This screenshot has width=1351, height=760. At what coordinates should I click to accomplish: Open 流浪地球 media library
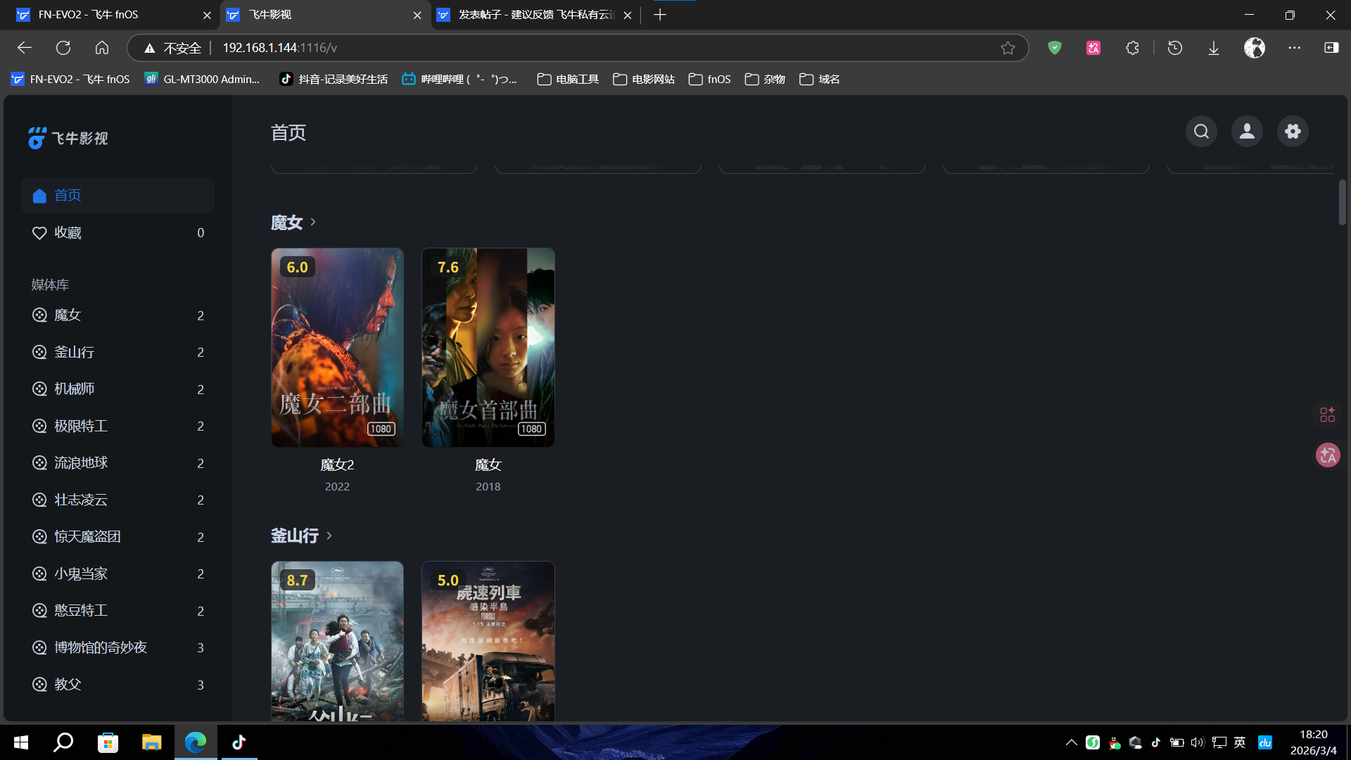tap(81, 463)
